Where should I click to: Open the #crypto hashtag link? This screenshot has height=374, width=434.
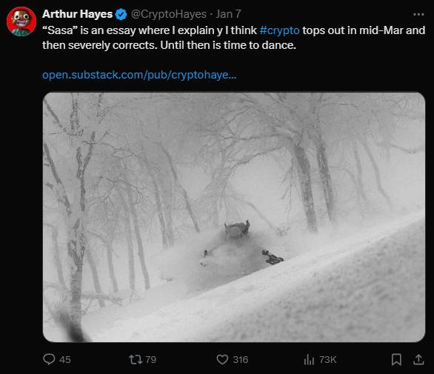[x=279, y=30]
